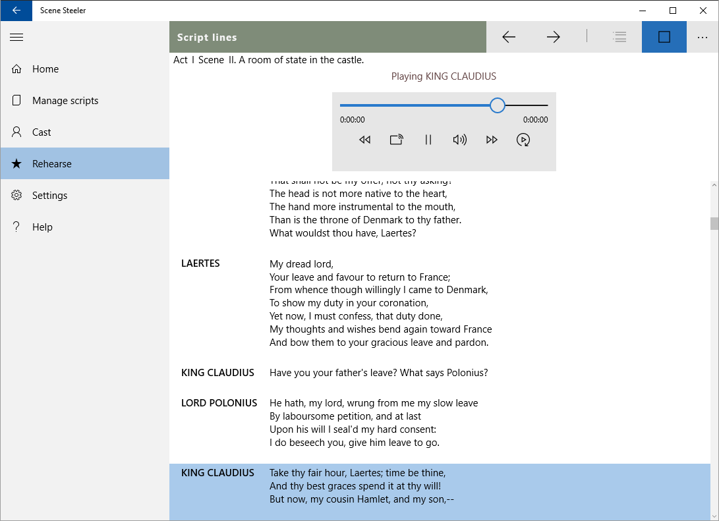Click the script vertical scrollbar thumb
The width and height of the screenshot is (719, 521).
pos(714,223)
